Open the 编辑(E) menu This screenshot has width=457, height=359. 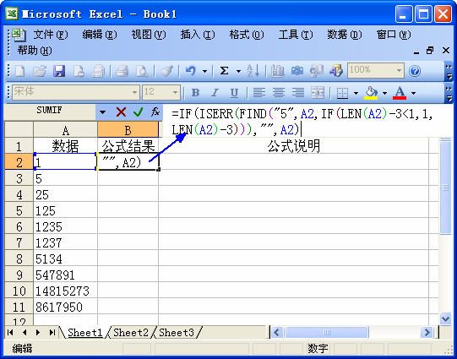pos(100,35)
